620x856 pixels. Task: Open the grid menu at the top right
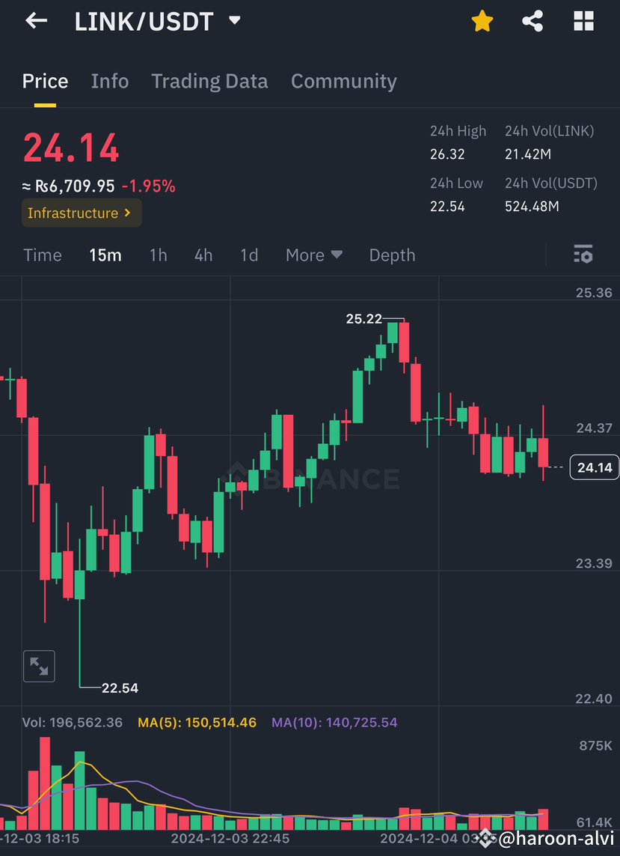[583, 21]
